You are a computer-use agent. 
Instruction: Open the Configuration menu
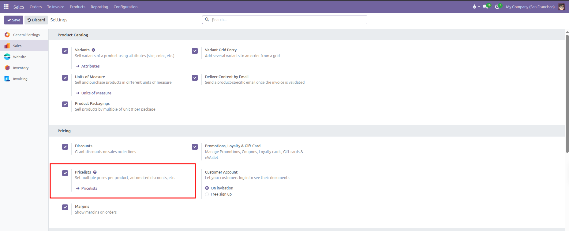[125, 7]
